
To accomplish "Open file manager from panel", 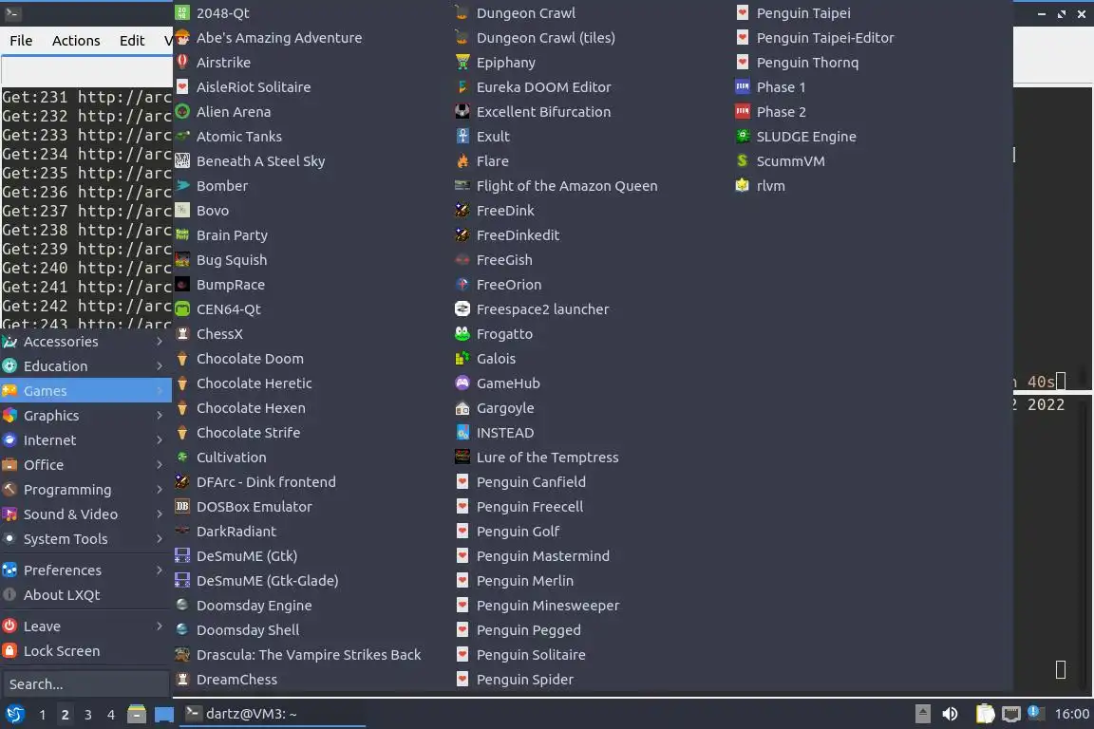I will [x=137, y=715].
